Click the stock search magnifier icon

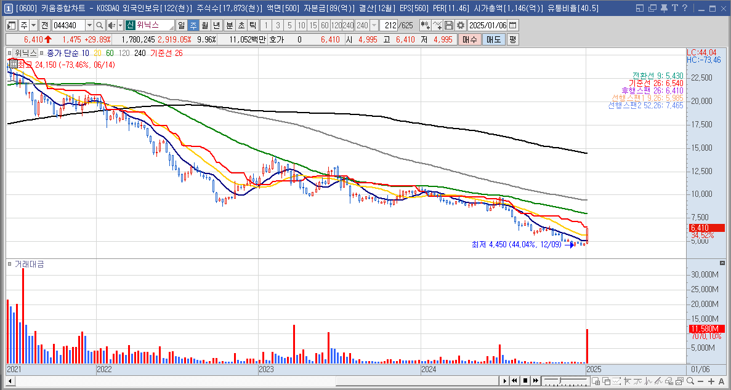click(x=99, y=25)
